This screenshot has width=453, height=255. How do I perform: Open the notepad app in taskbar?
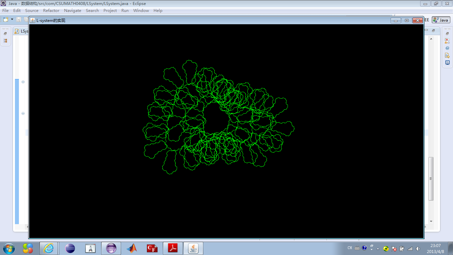90,248
